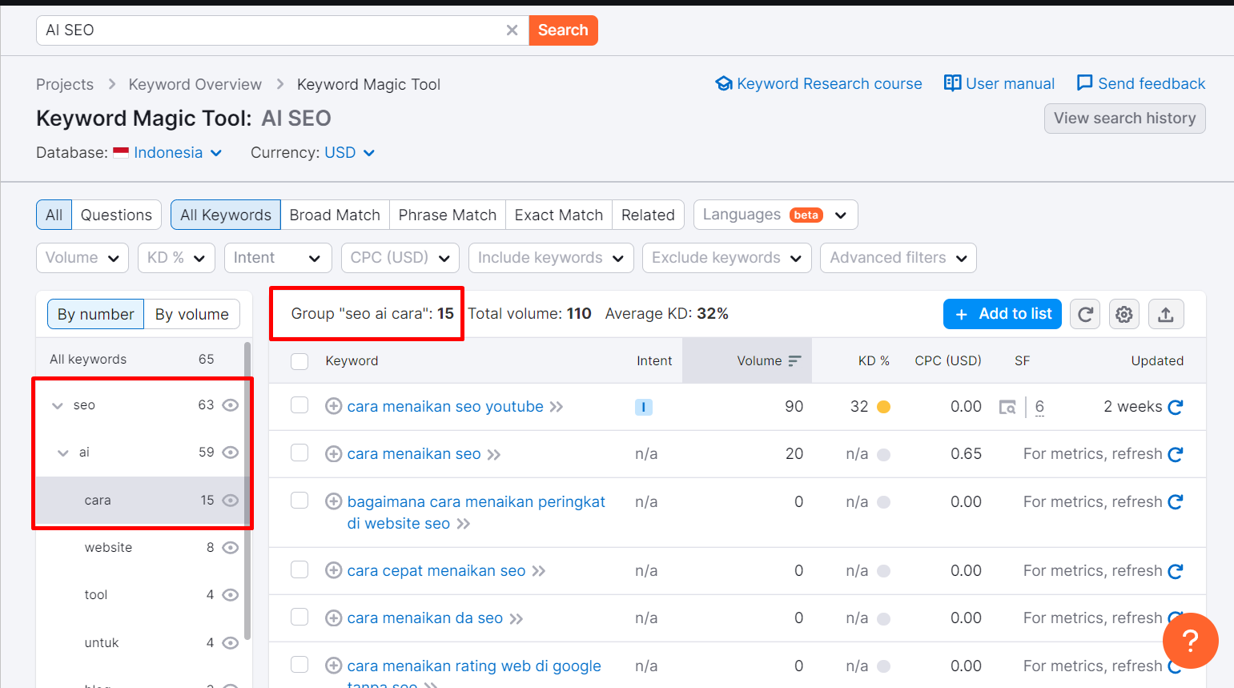Select the All tab
Image resolution: width=1234 pixels, height=688 pixels.
[x=54, y=215]
